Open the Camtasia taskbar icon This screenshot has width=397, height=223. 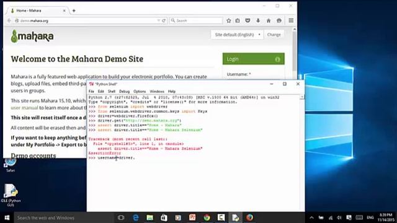[x=221, y=217]
